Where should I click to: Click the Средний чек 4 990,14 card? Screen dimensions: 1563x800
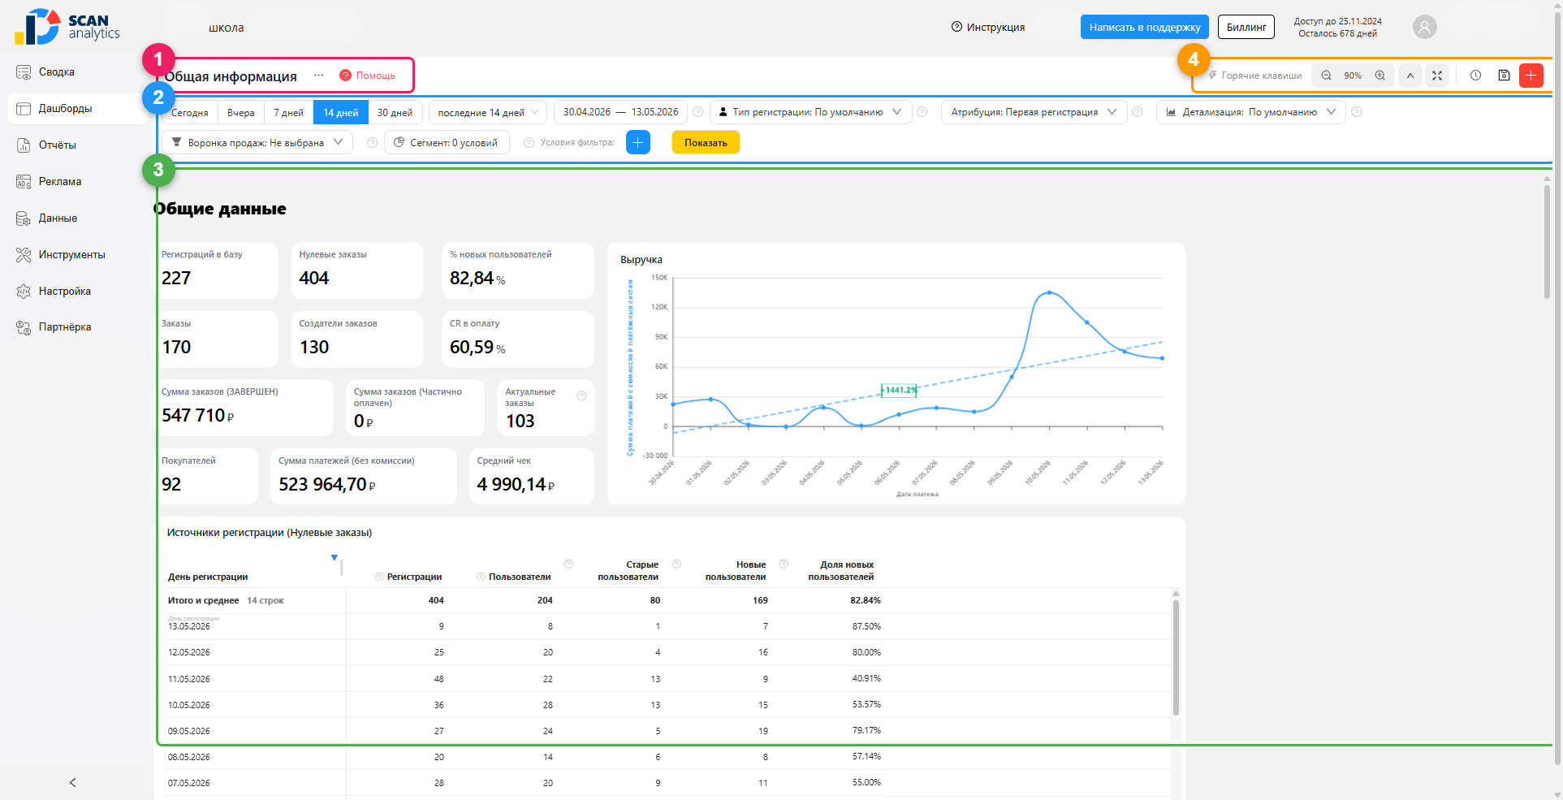pyautogui.click(x=532, y=476)
